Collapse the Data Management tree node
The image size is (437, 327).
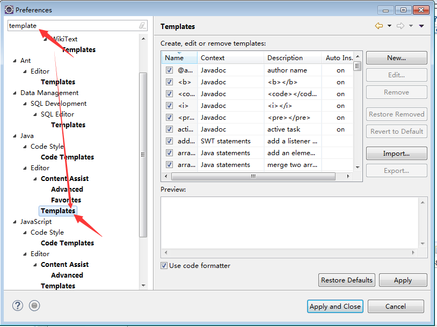pos(15,93)
